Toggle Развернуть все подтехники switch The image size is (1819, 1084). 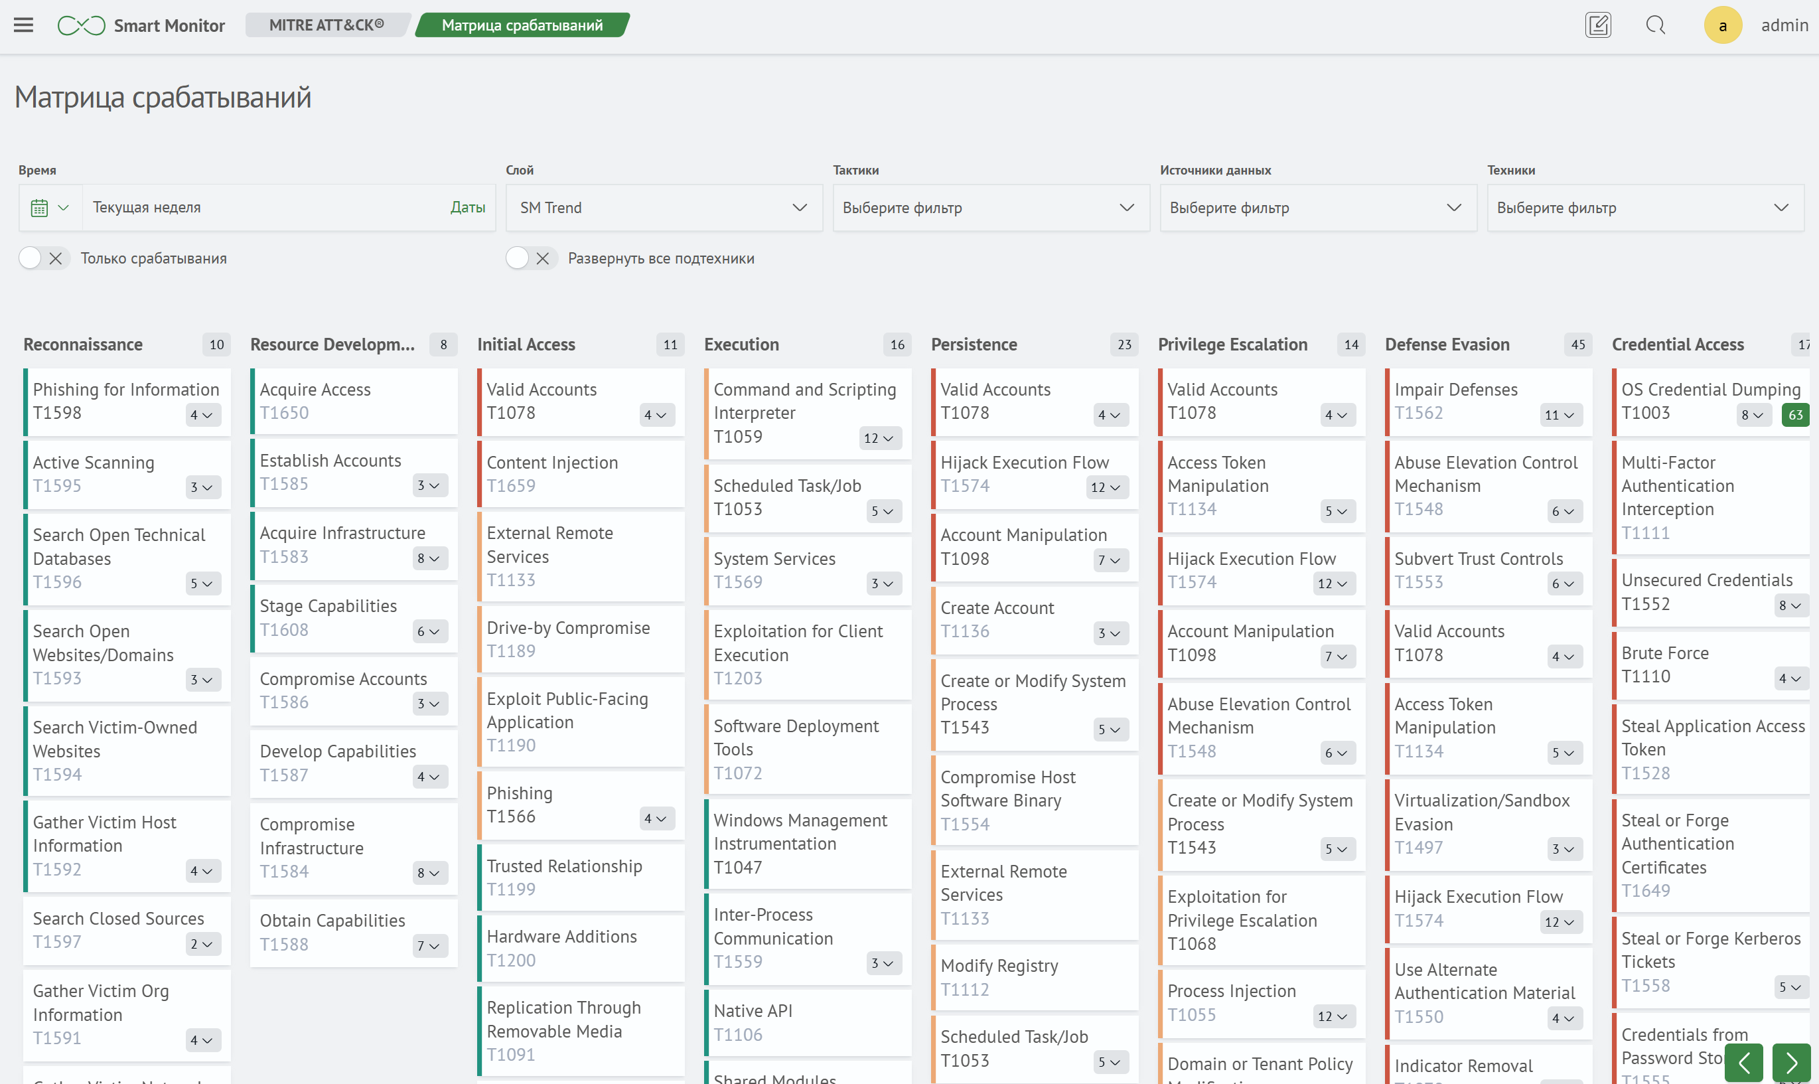pos(530,258)
